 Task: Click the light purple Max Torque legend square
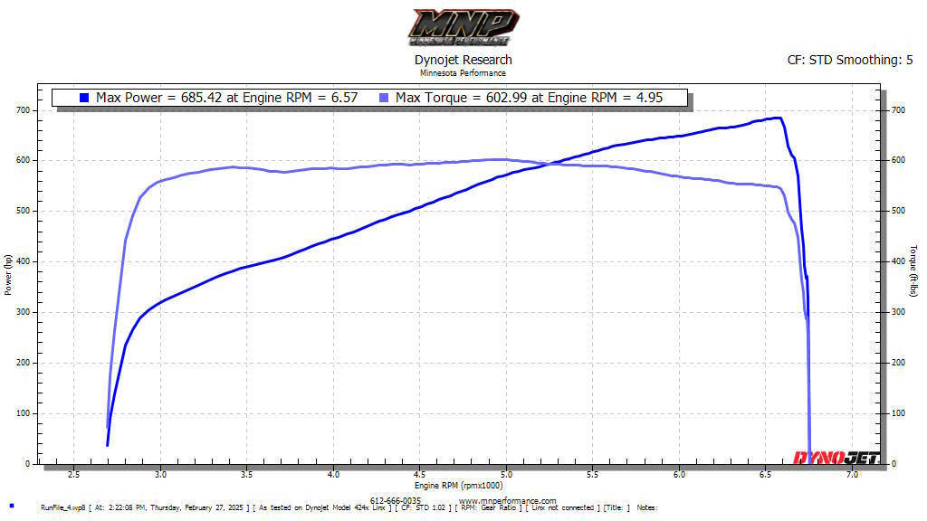[384, 98]
